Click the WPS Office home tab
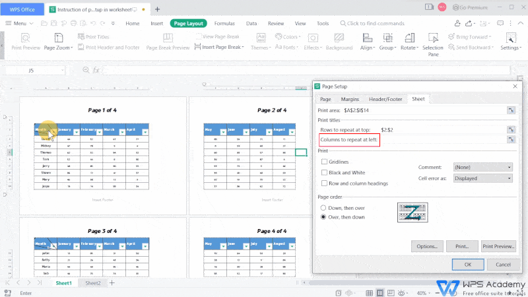The width and height of the screenshot is (528, 297). [22, 9]
